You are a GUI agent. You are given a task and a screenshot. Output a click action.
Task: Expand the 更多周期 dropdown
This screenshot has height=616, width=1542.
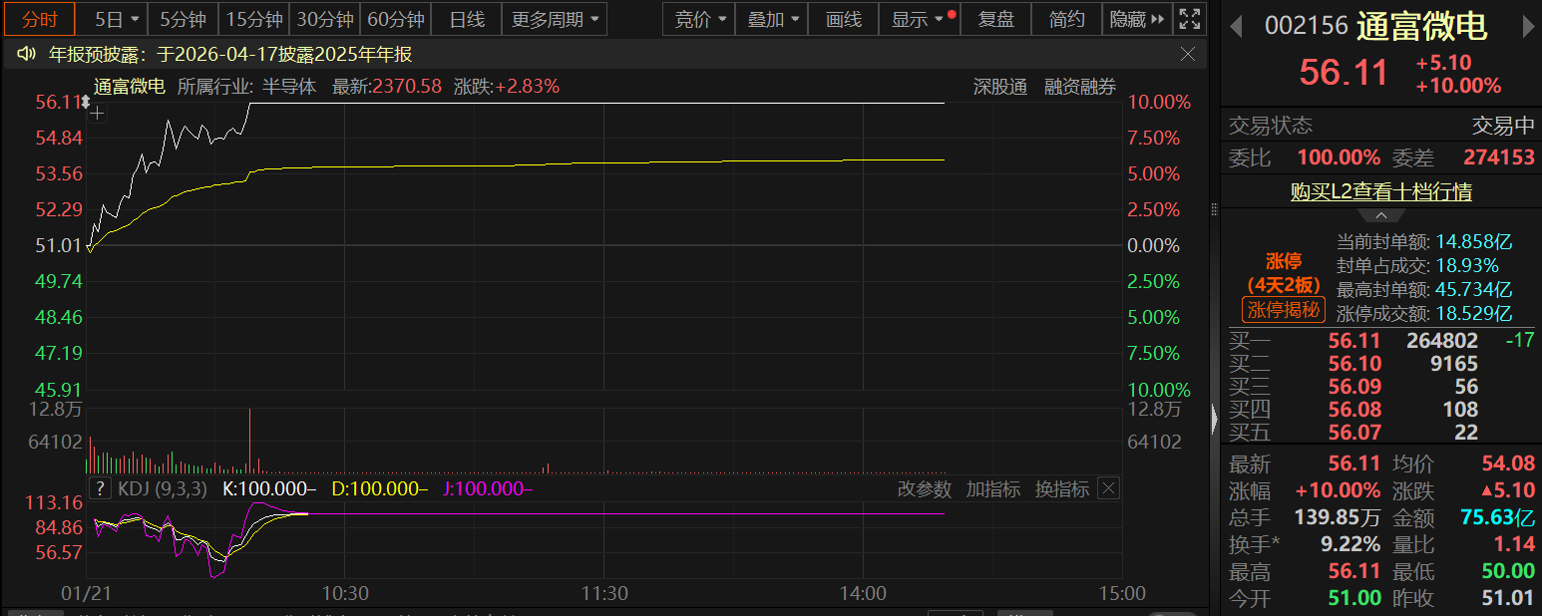tap(557, 19)
